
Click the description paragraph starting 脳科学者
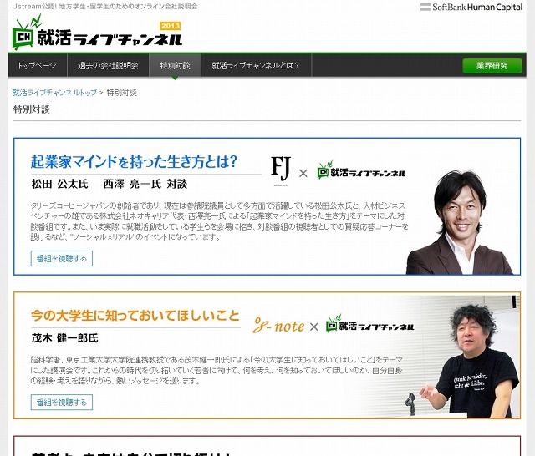(x=217, y=370)
